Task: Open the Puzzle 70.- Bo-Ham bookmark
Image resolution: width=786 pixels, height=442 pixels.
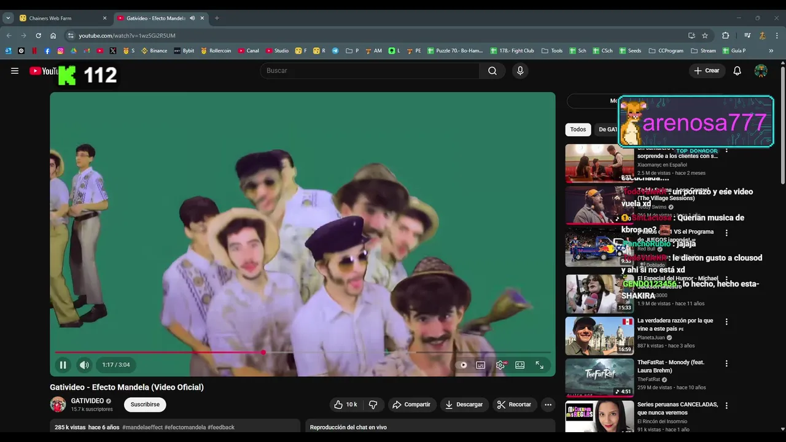Action: 455,51
